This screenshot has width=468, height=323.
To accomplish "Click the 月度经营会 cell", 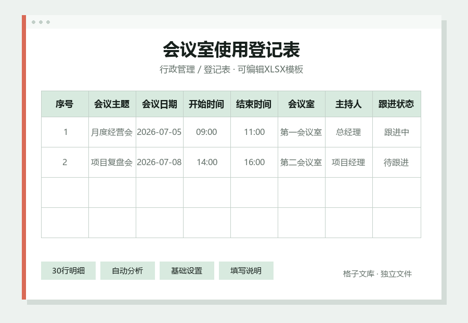I will pyautogui.click(x=112, y=132).
